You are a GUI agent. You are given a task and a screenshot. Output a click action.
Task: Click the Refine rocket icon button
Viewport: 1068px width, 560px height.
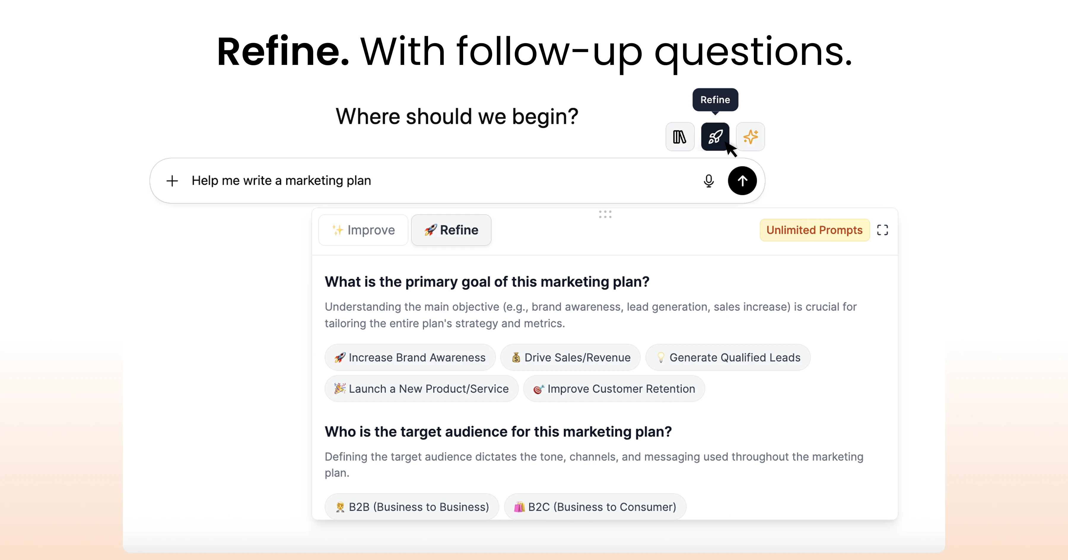(x=715, y=137)
